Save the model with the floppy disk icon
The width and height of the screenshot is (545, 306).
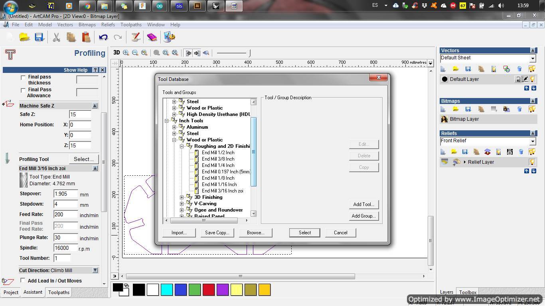39,37
